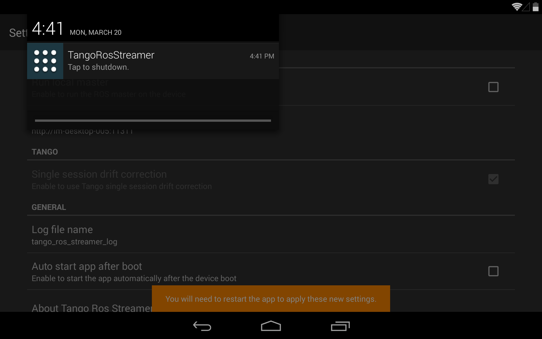Open the Log file name setting
This screenshot has height=339, width=542.
click(271, 234)
